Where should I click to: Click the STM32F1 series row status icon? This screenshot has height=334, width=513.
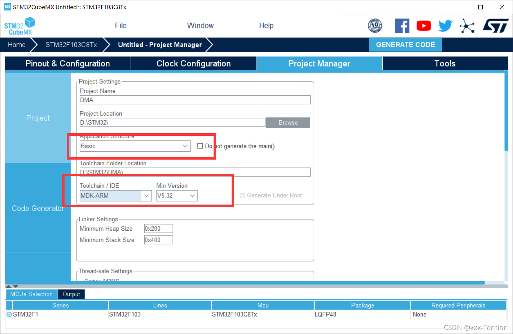tap(9, 315)
